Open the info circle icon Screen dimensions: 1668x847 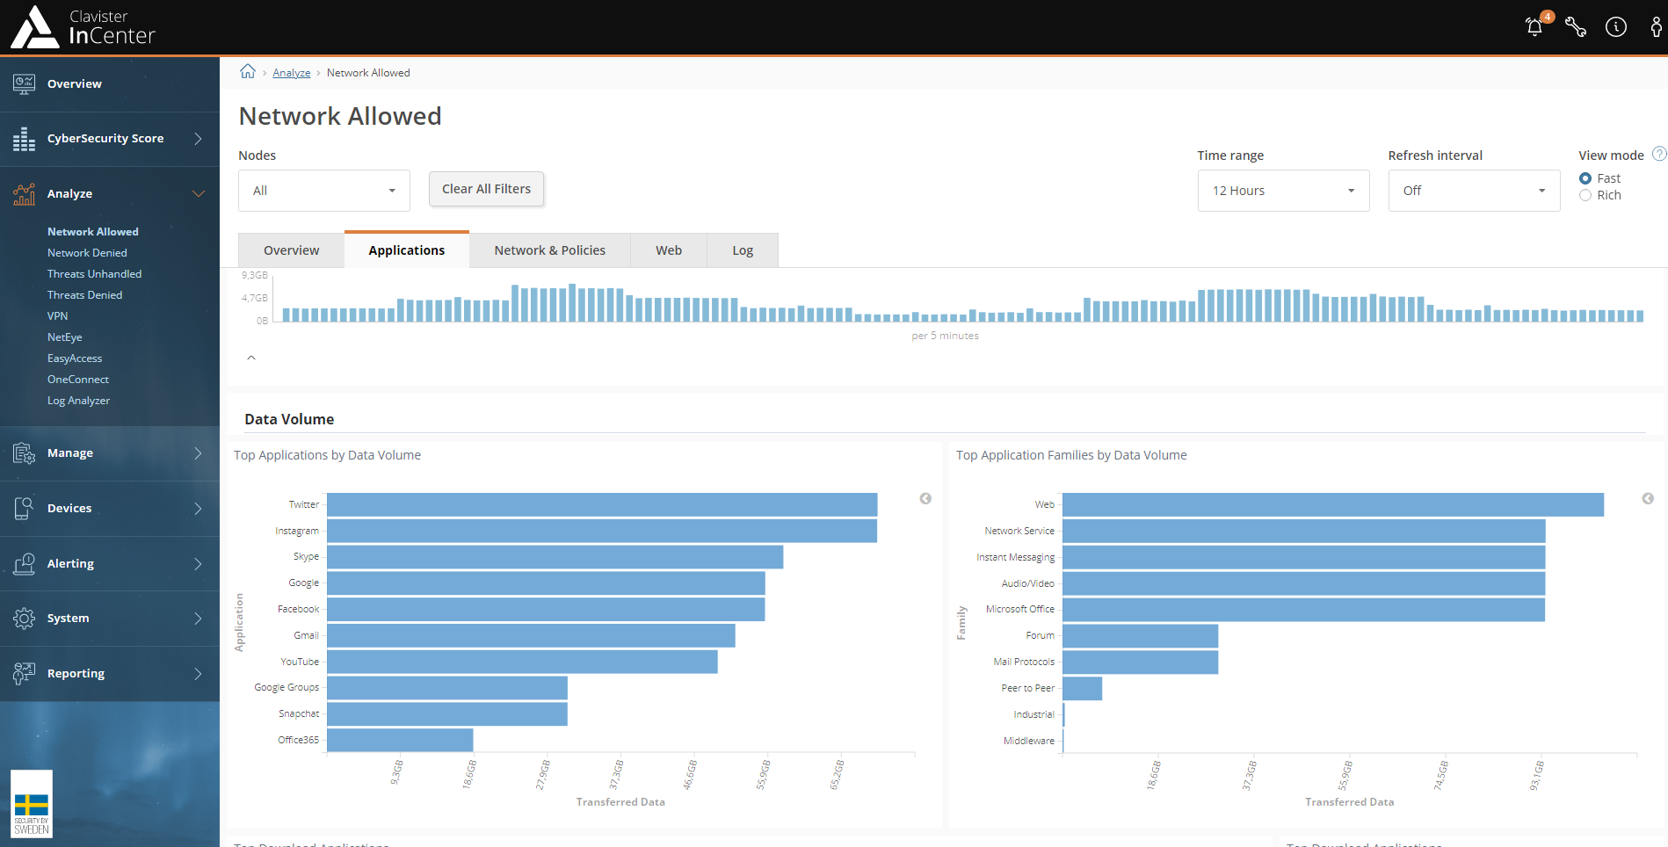[1616, 27]
